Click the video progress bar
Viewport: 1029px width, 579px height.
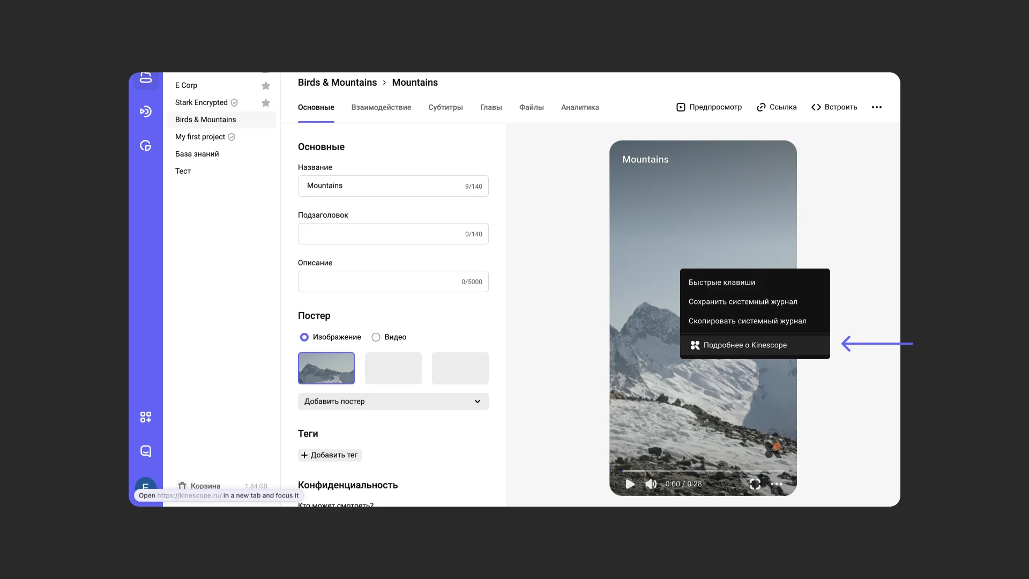(702, 471)
